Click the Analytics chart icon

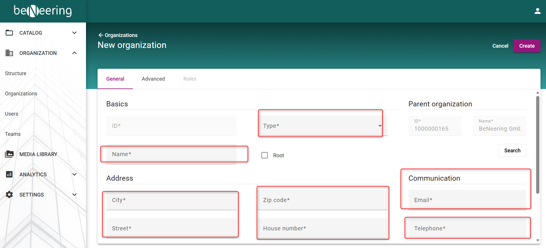coord(9,174)
